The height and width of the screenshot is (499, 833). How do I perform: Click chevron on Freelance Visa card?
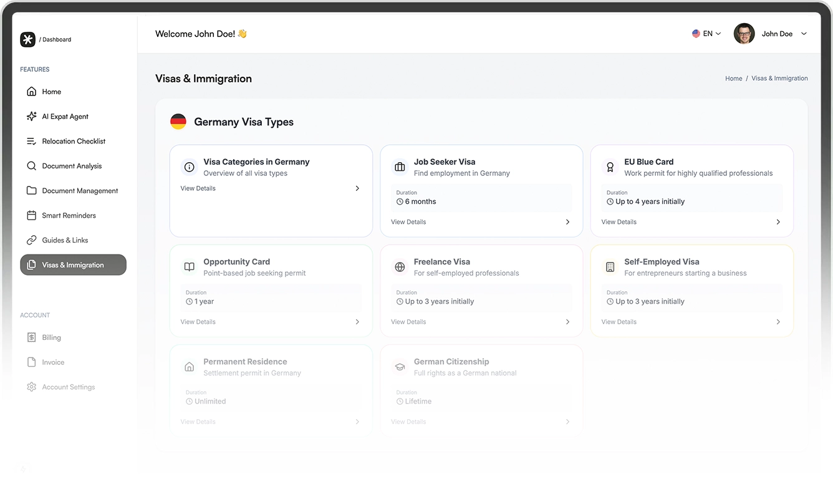click(x=567, y=322)
